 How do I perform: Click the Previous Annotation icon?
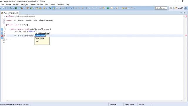(117, 8)
